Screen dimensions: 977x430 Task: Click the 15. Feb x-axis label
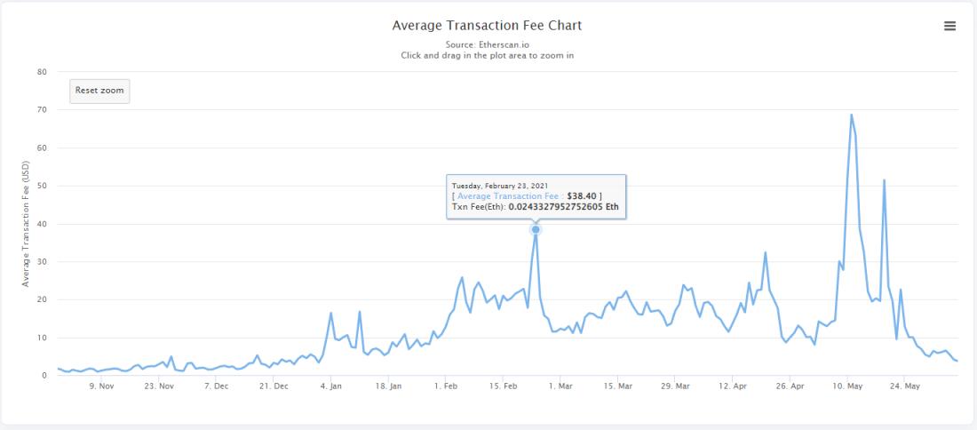coord(503,386)
